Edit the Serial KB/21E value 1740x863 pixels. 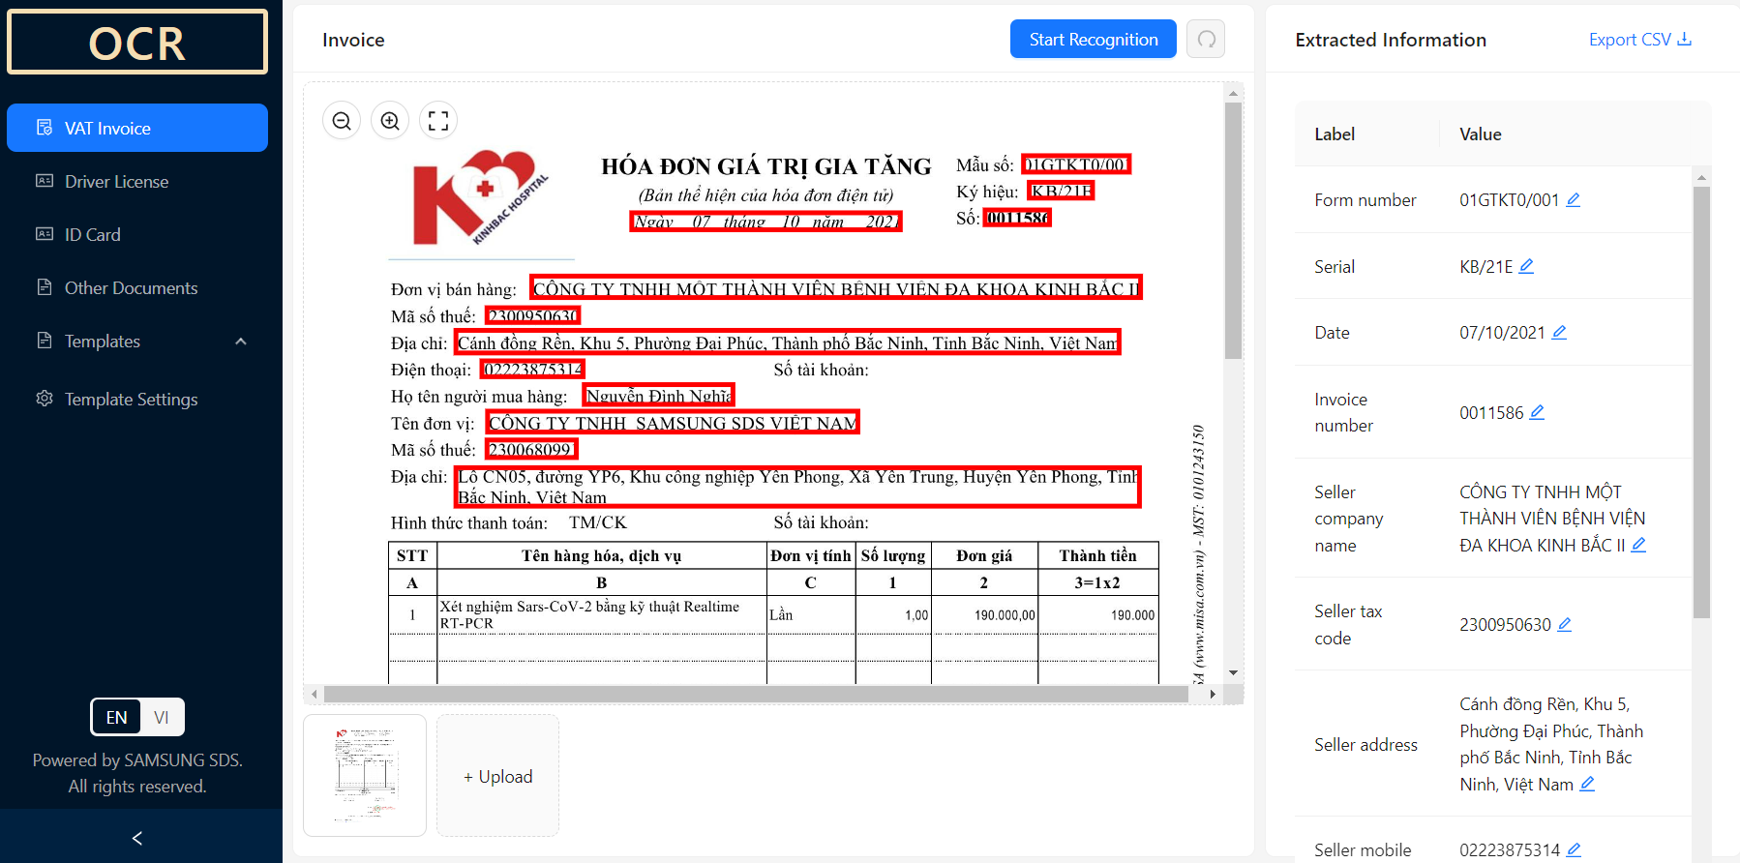tap(1526, 266)
